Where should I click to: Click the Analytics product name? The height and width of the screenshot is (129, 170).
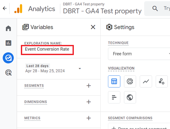[42, 9]
